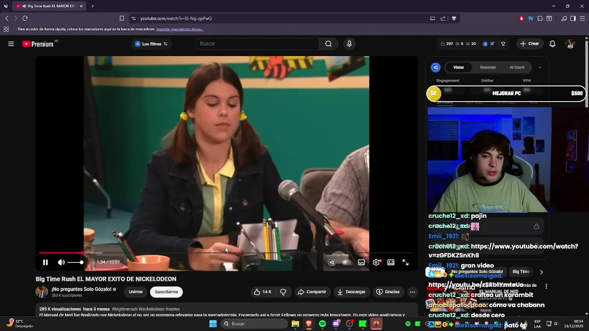The width and height of the screenshot is (589, 331).
Task: Click the vidIQ logo in the header stats bar
Action: 485,44
